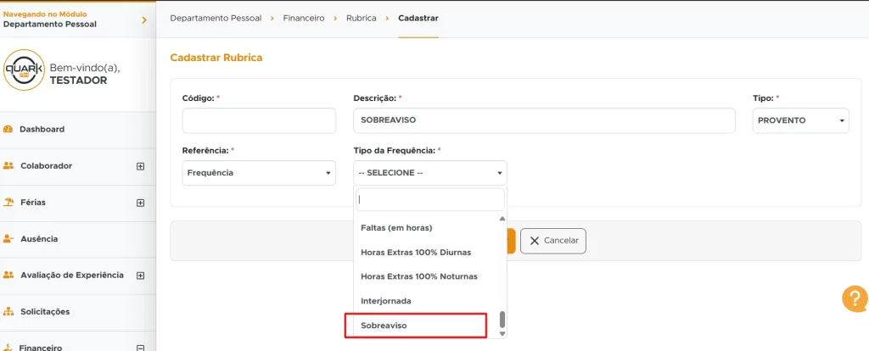Choose Horas Extras 100% Noturnas option

coord(419,276)
